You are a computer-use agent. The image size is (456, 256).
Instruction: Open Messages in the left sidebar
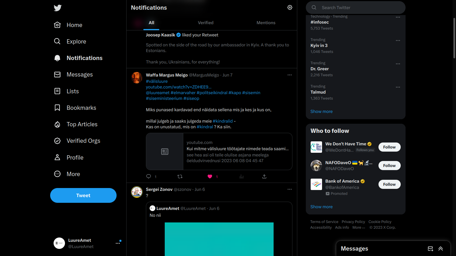[73, 75]
